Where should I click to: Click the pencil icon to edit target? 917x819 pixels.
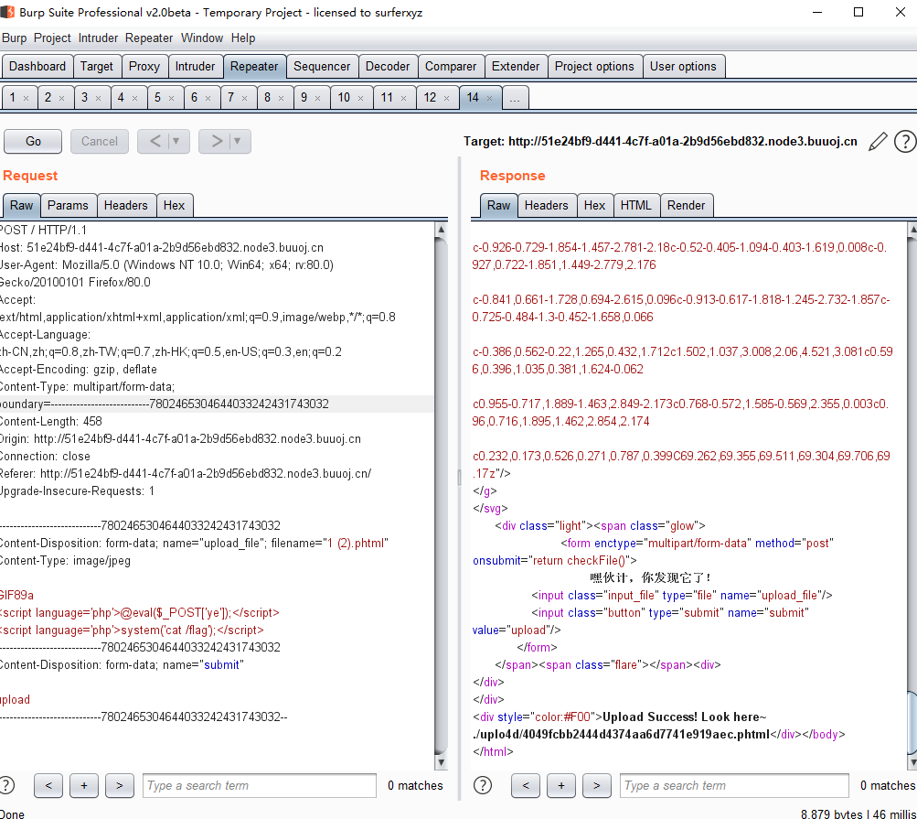(x=878, y=141)
